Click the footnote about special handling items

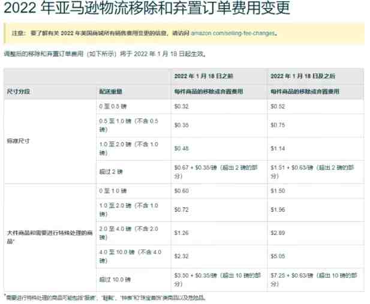105,297
